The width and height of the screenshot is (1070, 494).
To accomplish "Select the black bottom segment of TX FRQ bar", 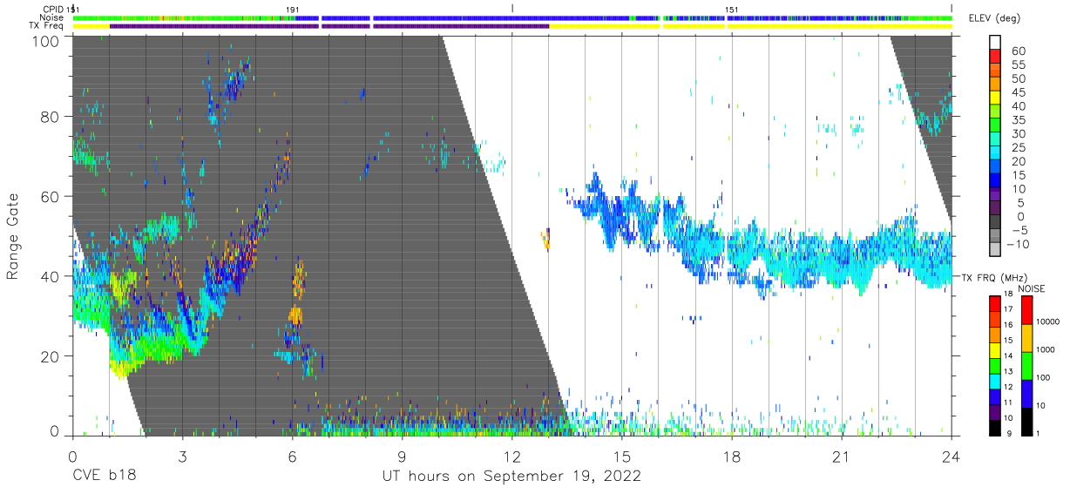I will [994, 428].
